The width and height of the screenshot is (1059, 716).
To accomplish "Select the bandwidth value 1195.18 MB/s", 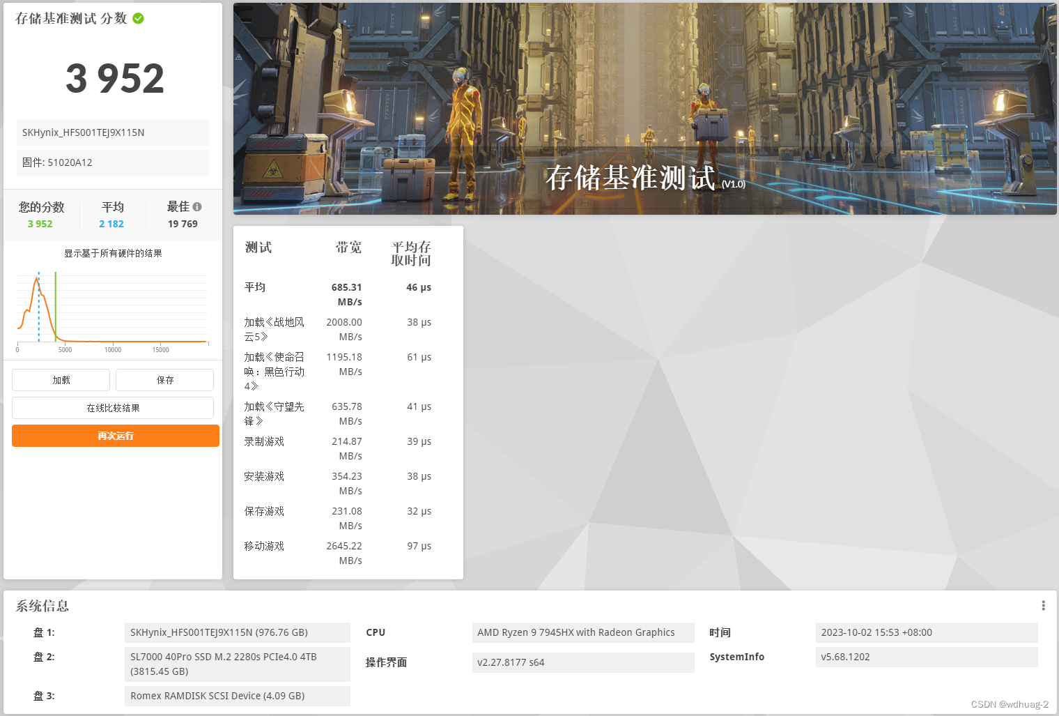I will coord(344,364).
